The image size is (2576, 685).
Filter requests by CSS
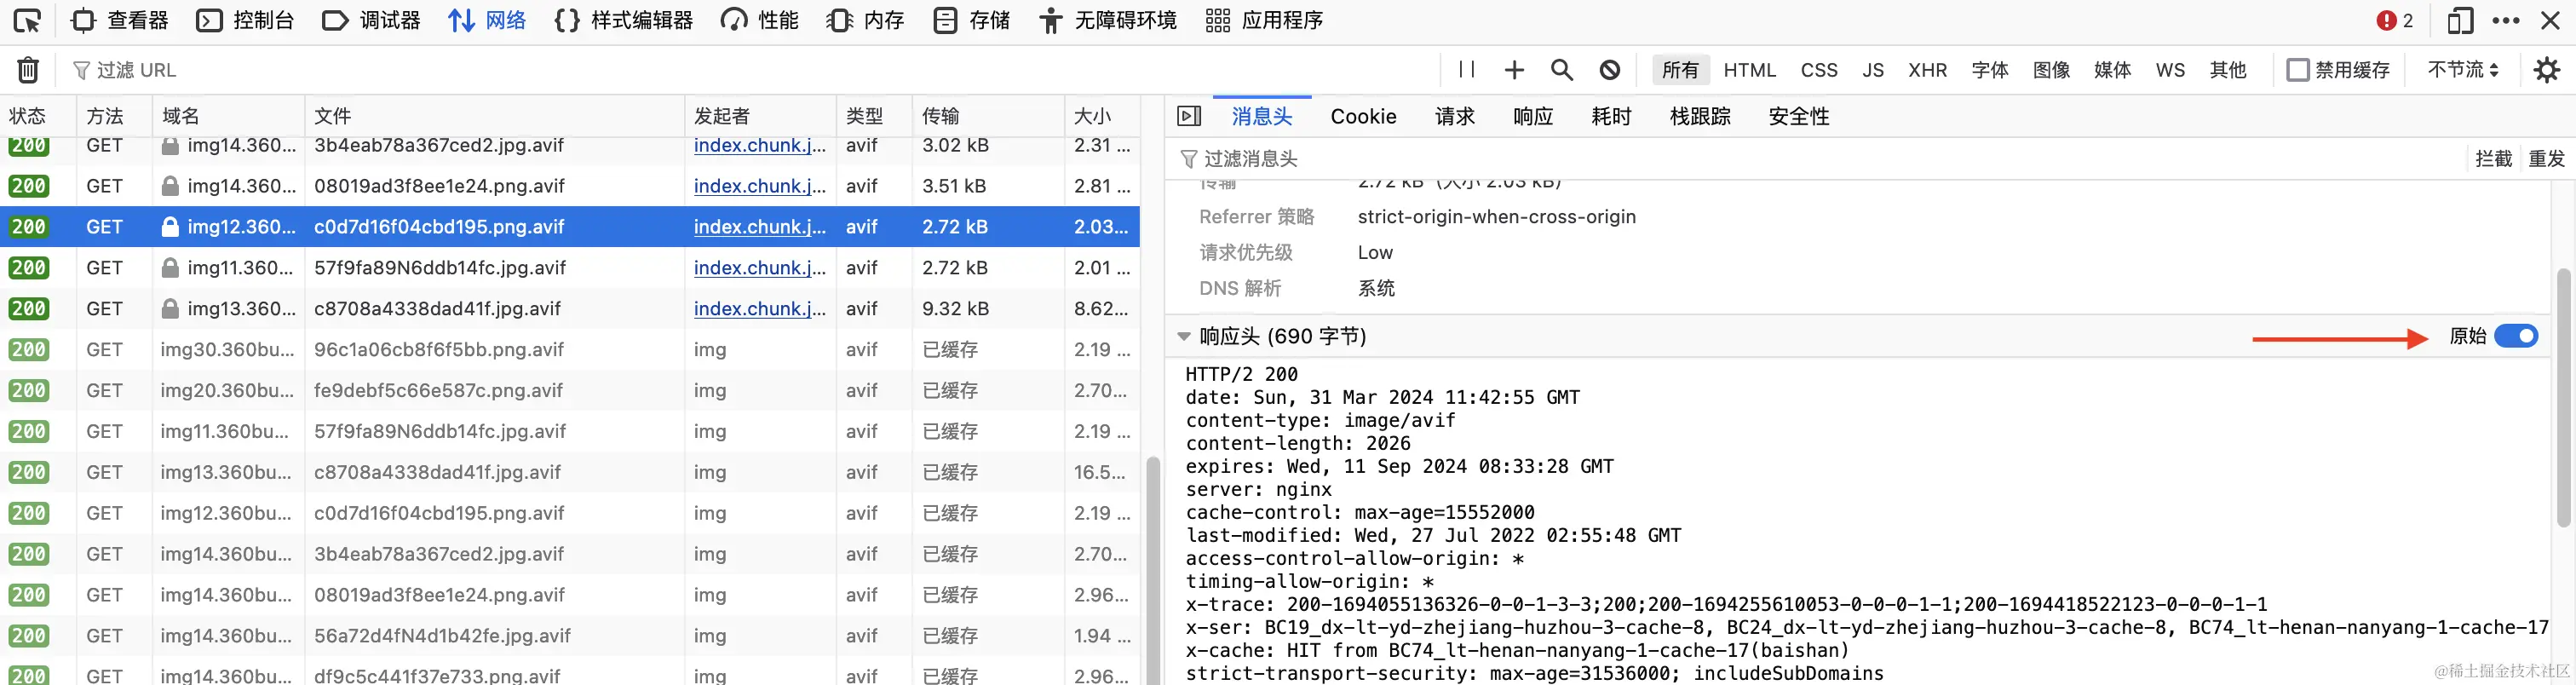point(1819,70)
